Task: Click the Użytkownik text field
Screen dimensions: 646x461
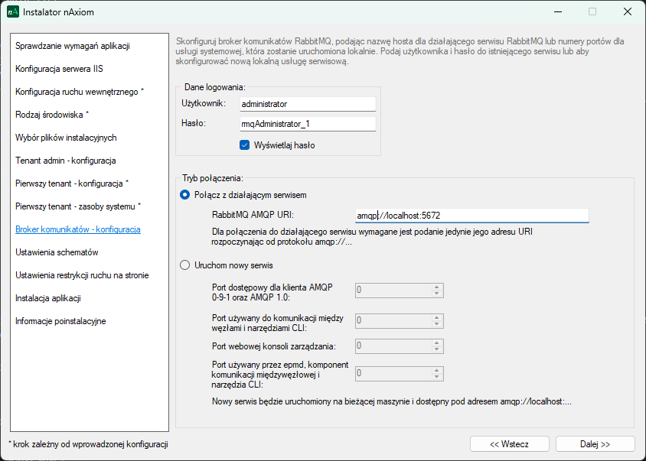Action: click(307, 103)
